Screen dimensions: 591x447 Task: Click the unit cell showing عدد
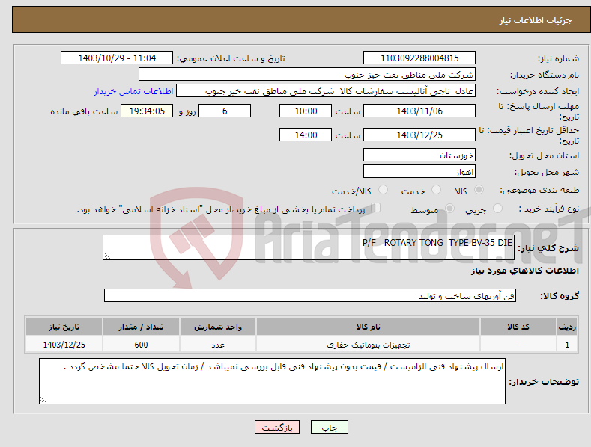tap(218, 345)
